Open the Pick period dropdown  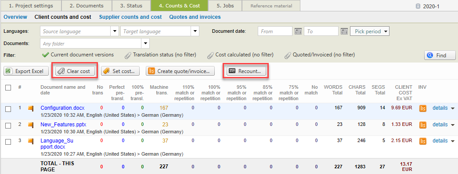pos(370,31)
